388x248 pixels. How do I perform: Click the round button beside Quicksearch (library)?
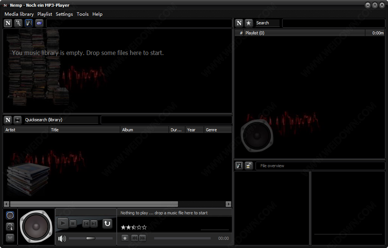point(17,120)
